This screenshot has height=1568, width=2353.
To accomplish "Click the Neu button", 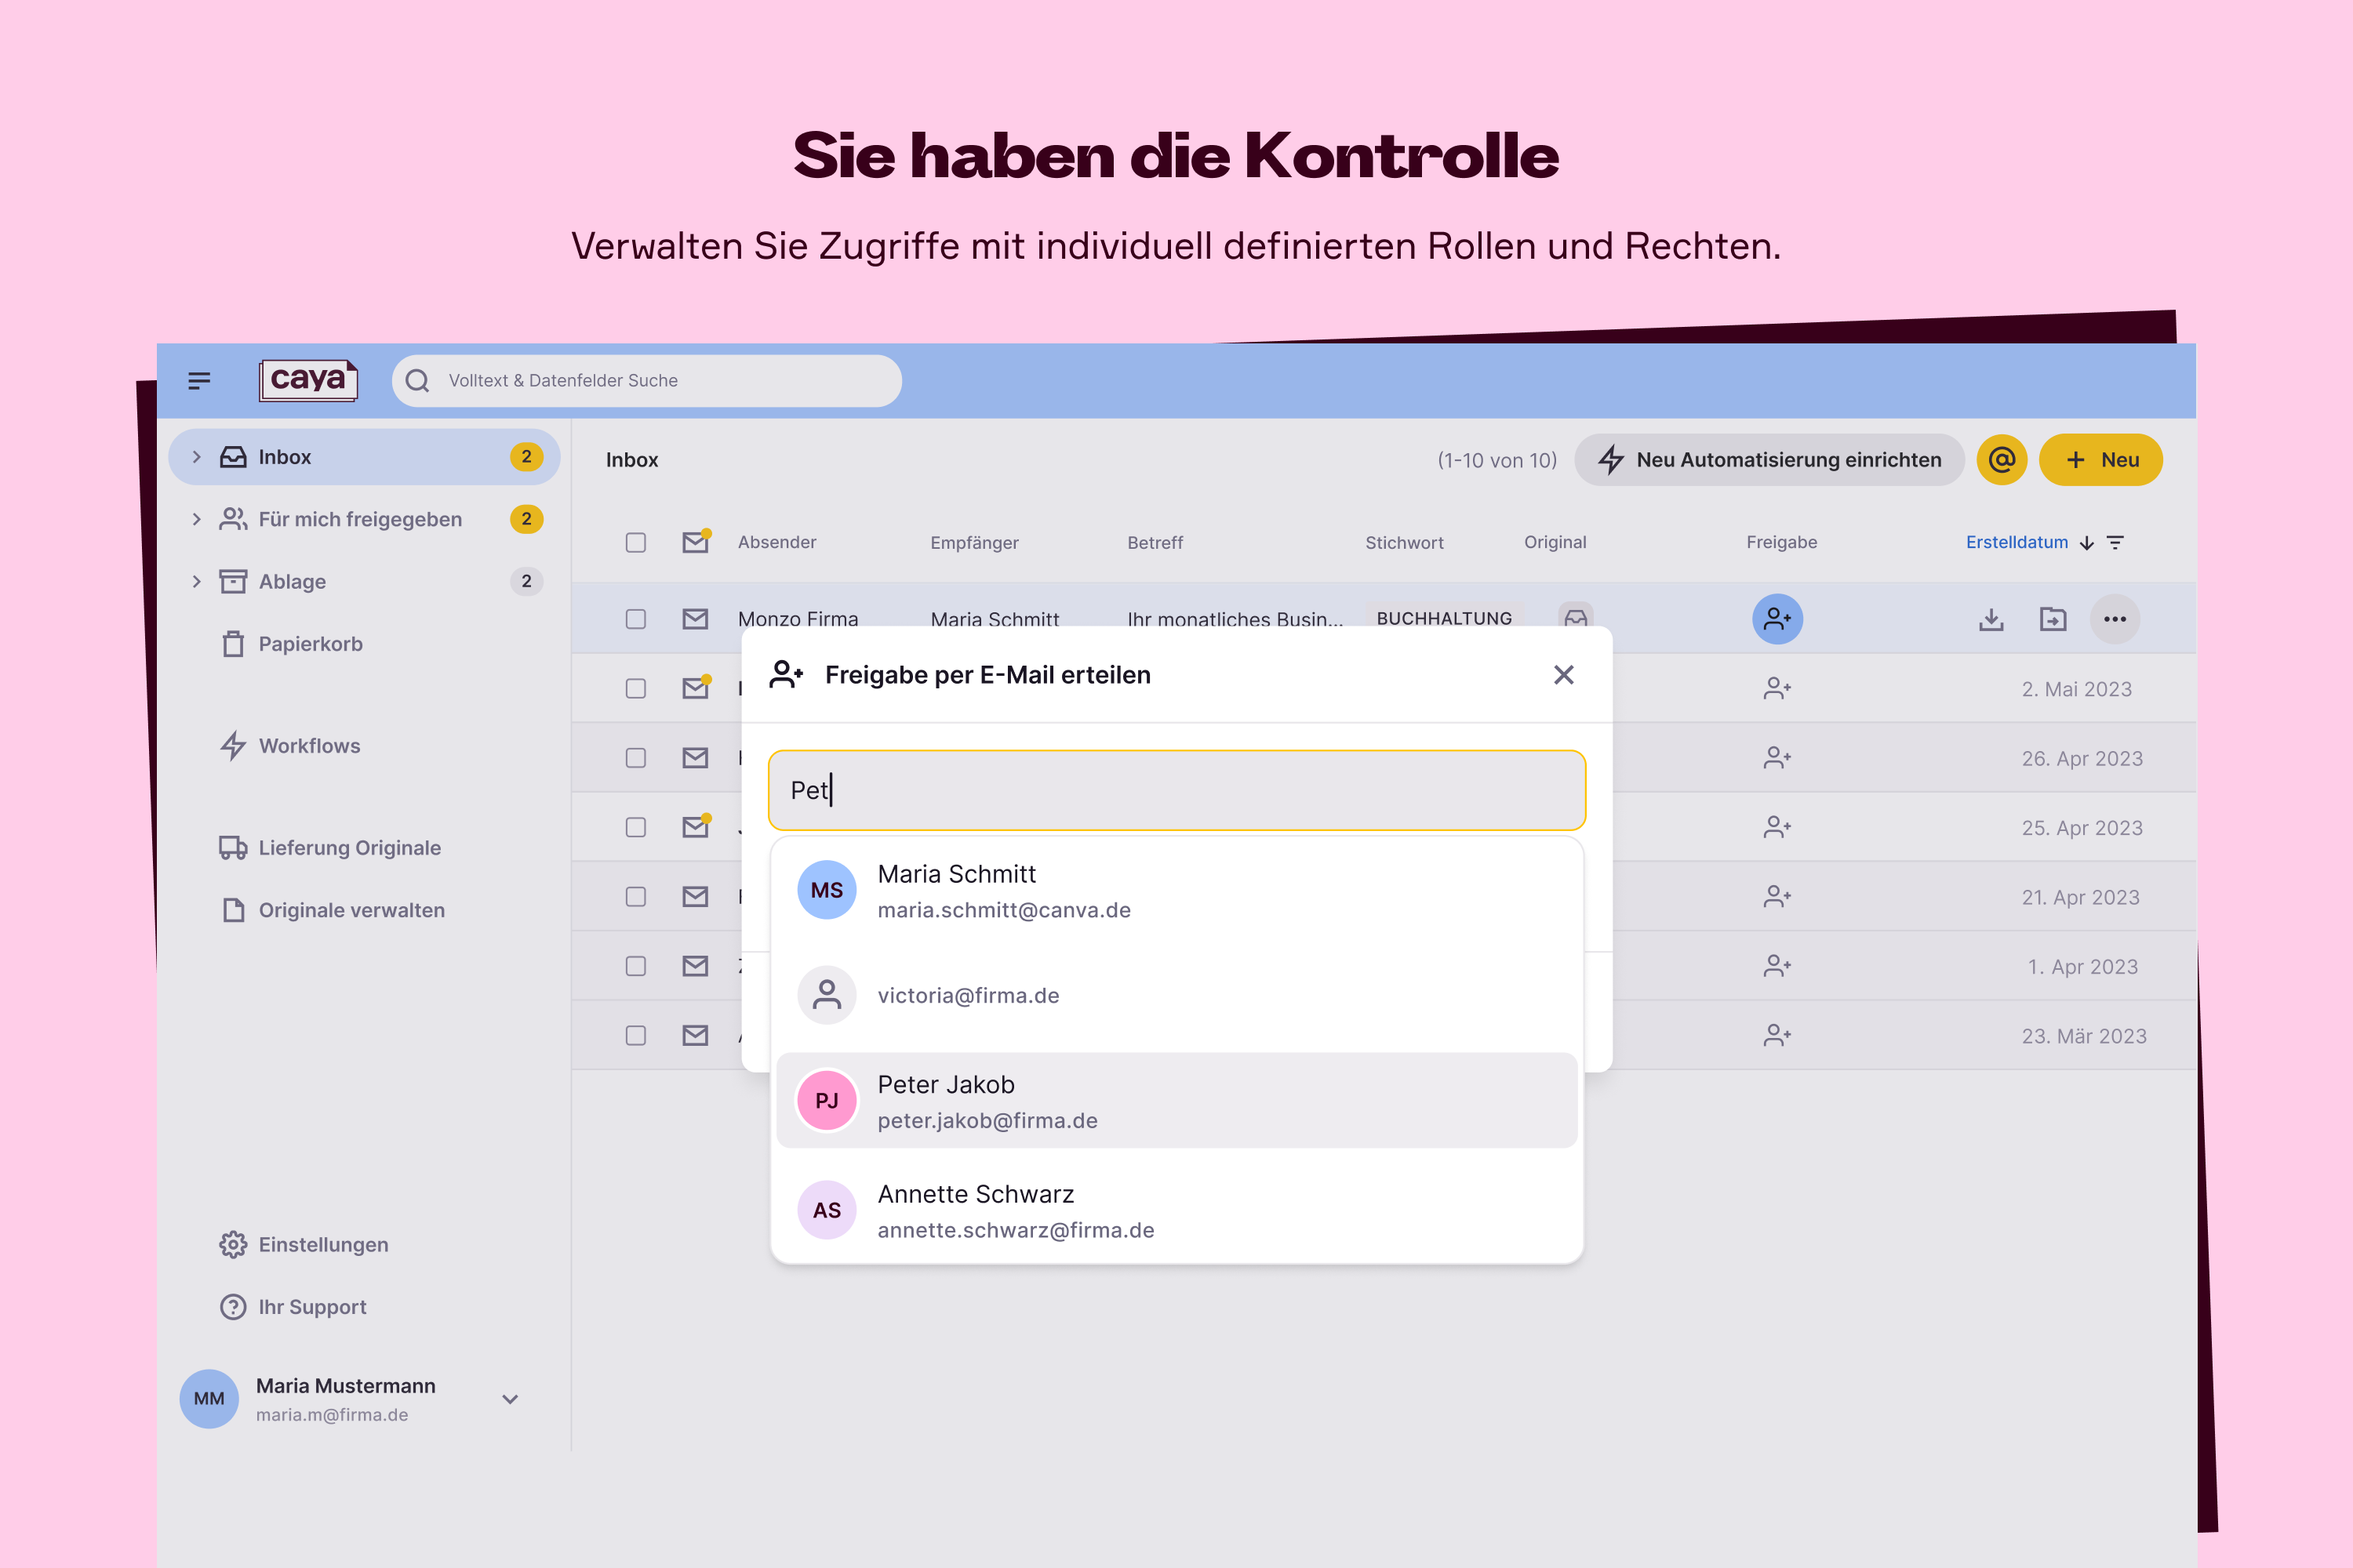I will click(x=2100, y=459).
